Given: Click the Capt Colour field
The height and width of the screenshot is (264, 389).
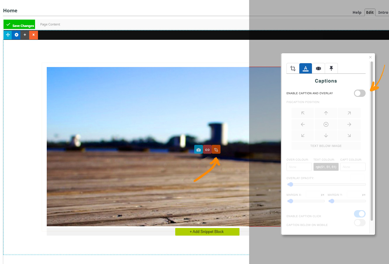Looking at the screenshot, I should pyautogui.click(x=353, y=167).
